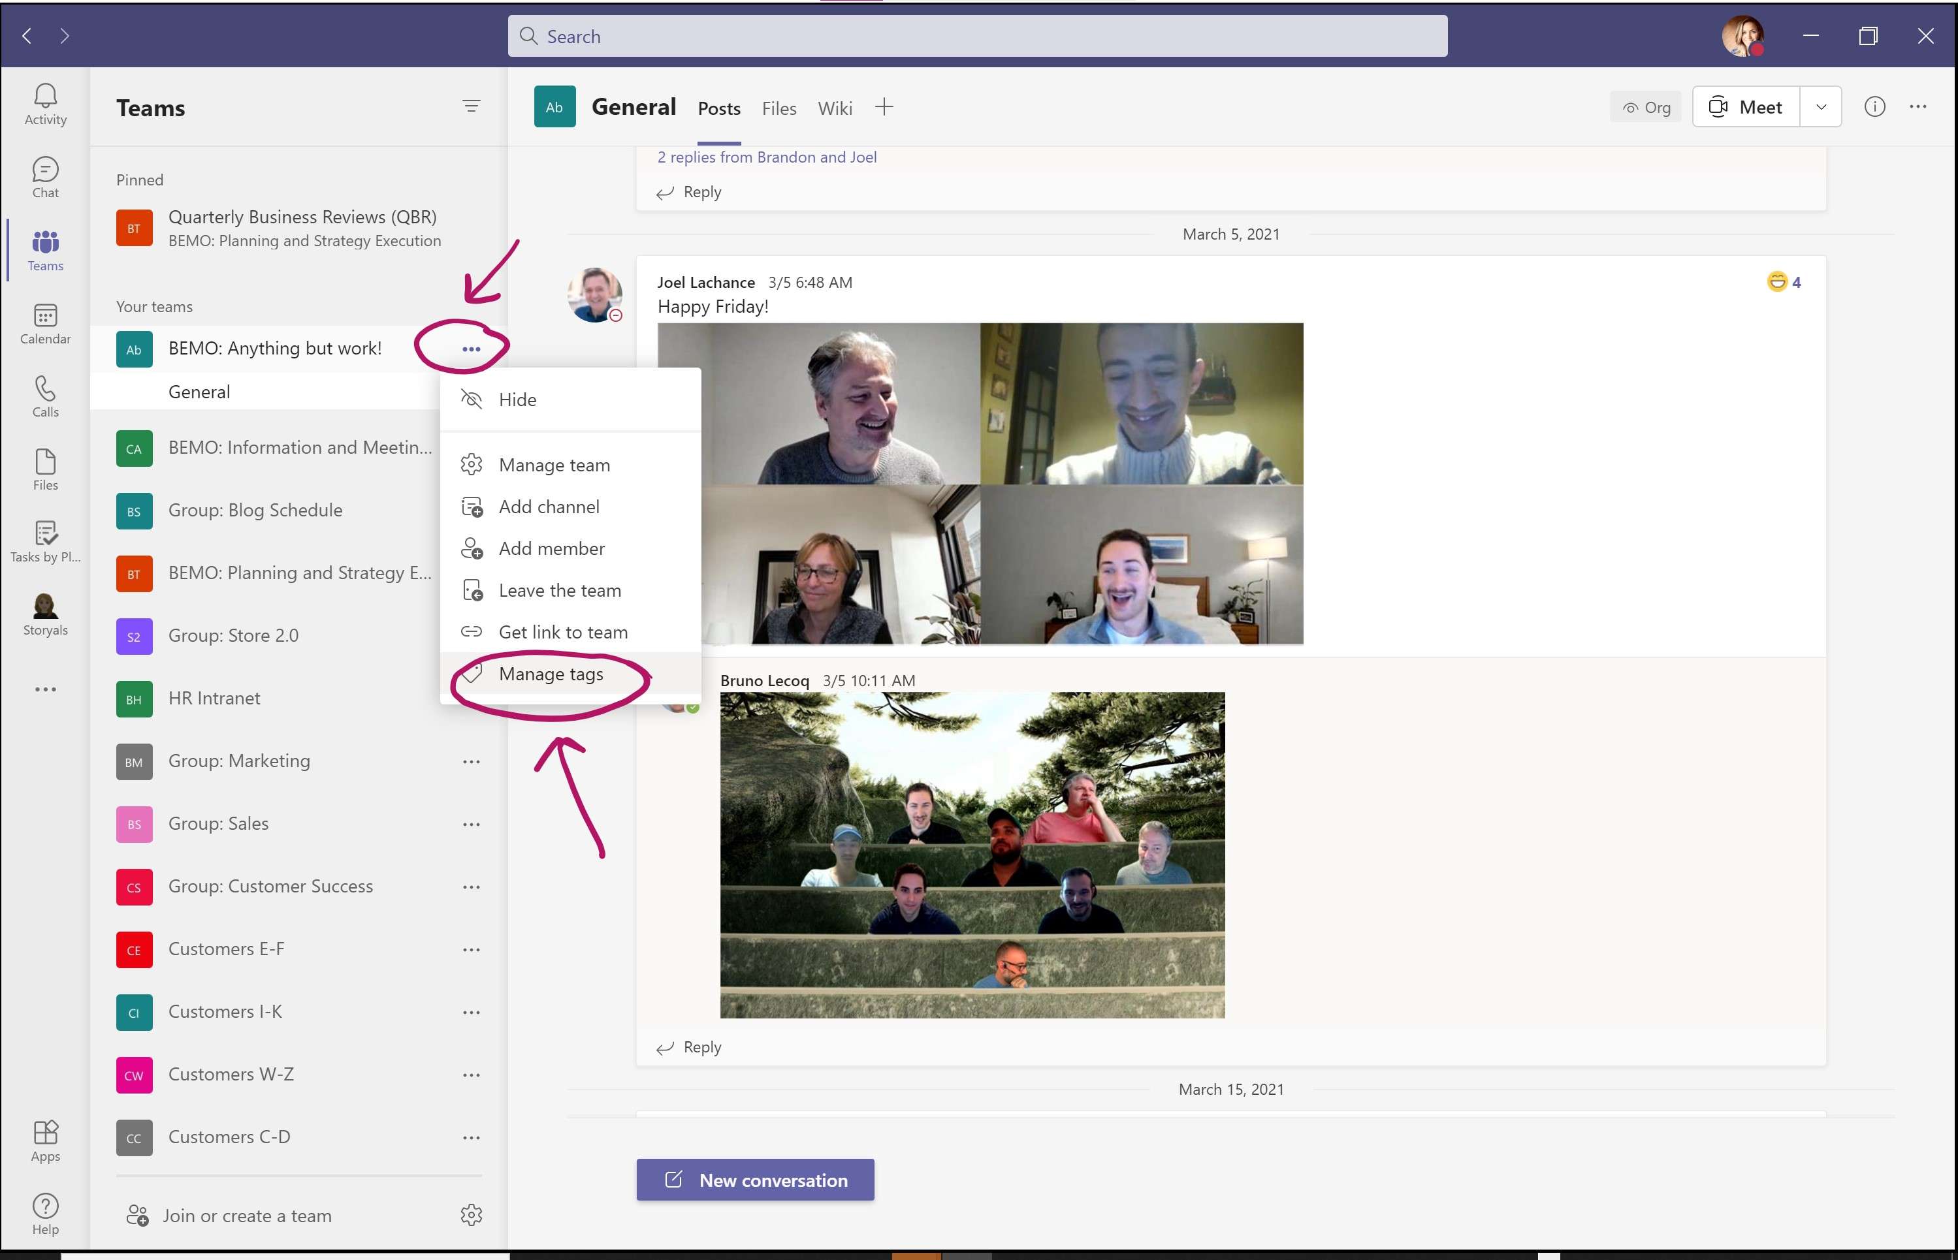
Task: Open Bruno Lecoq's together mode image
Action: pos(972,855)
